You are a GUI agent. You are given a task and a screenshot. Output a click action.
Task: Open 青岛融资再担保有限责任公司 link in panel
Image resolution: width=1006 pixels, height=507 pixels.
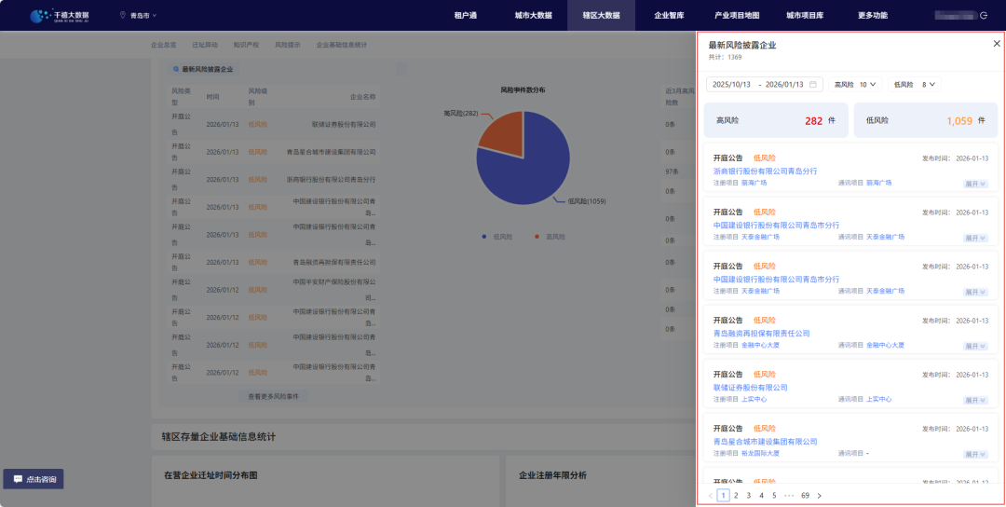click(x=762, y=333)
